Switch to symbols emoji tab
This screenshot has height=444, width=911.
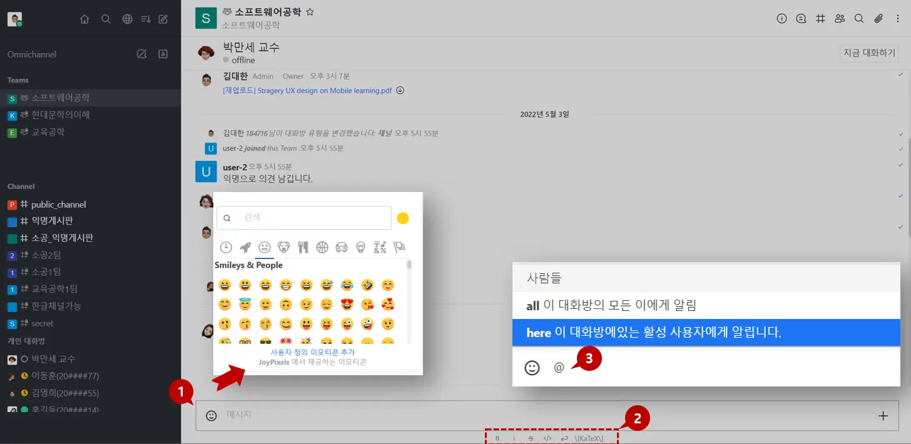point(380,247)
